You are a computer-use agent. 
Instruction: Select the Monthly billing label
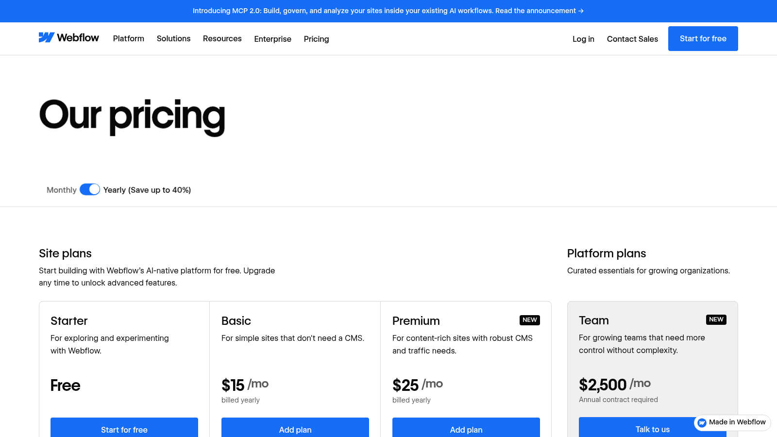pyautogui.click(x=62, y=190)
